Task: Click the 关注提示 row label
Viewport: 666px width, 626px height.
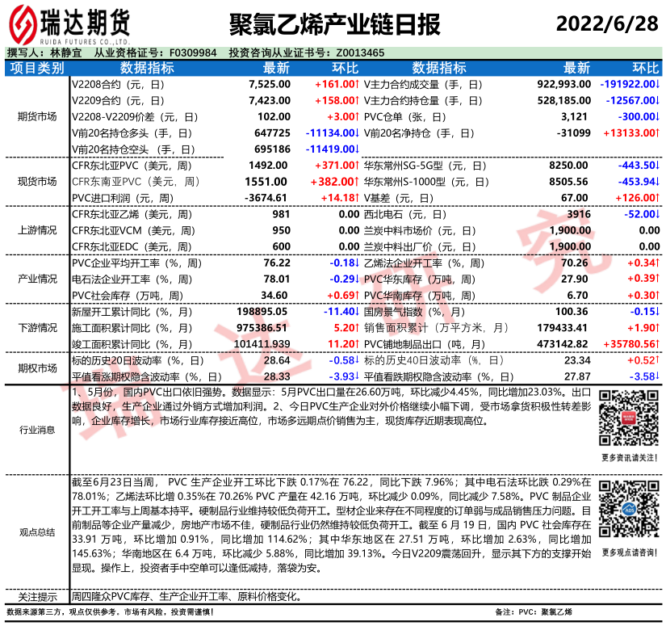Action: [37, 597]
